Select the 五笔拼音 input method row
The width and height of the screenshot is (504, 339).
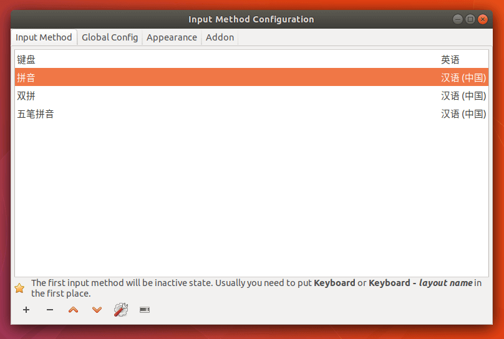tap(36, 114)
